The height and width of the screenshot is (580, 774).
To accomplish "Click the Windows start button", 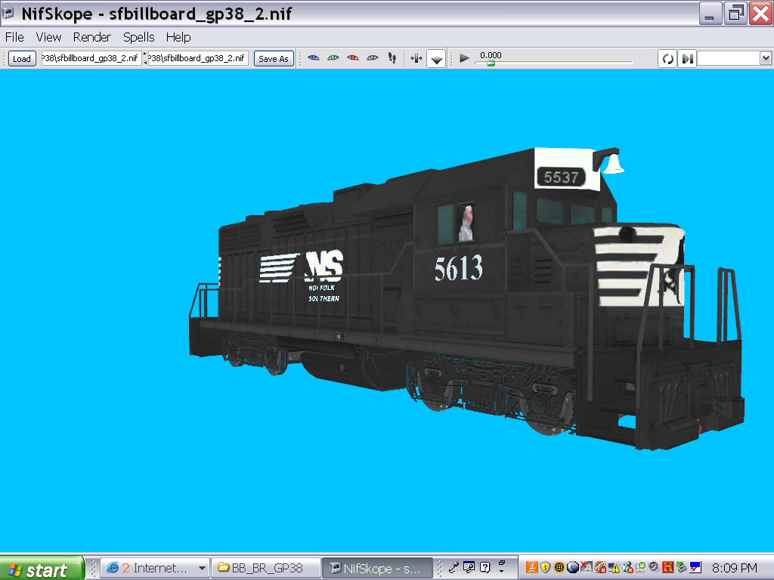I will [42, 568].
